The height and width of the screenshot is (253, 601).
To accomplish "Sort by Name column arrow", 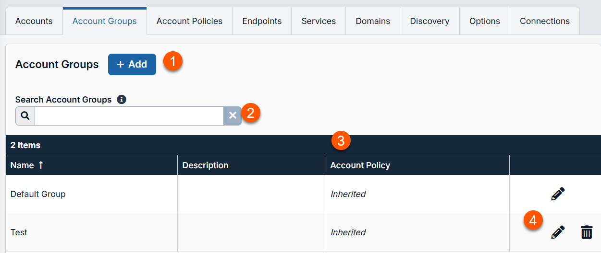I will pos(41,165).
